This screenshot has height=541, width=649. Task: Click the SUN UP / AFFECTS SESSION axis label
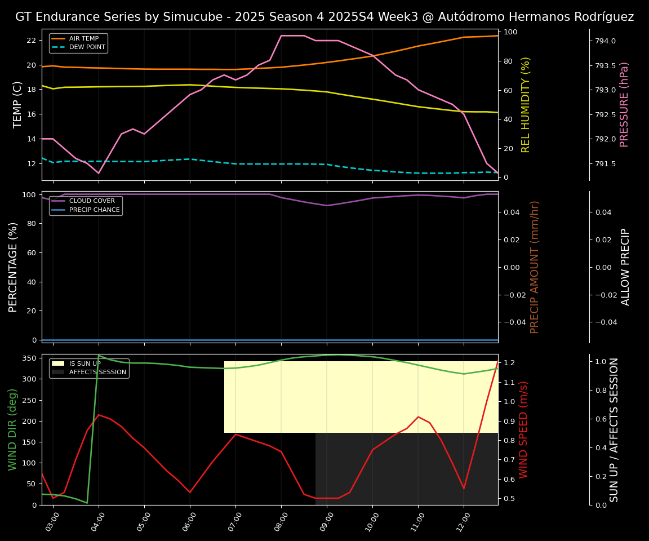tap(614, 429)
